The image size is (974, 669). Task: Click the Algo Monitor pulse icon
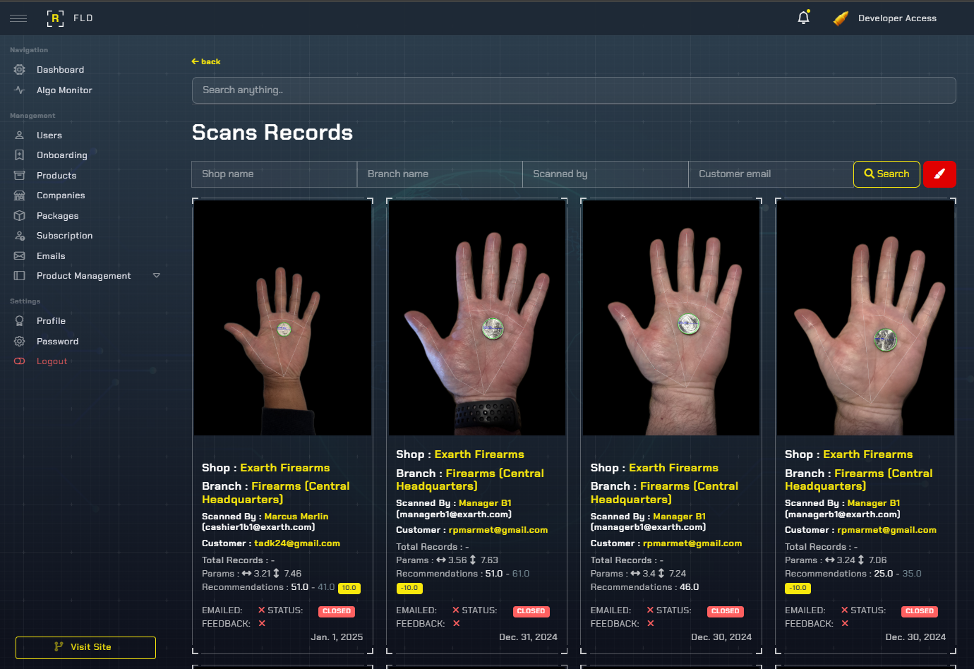point(20,90)
